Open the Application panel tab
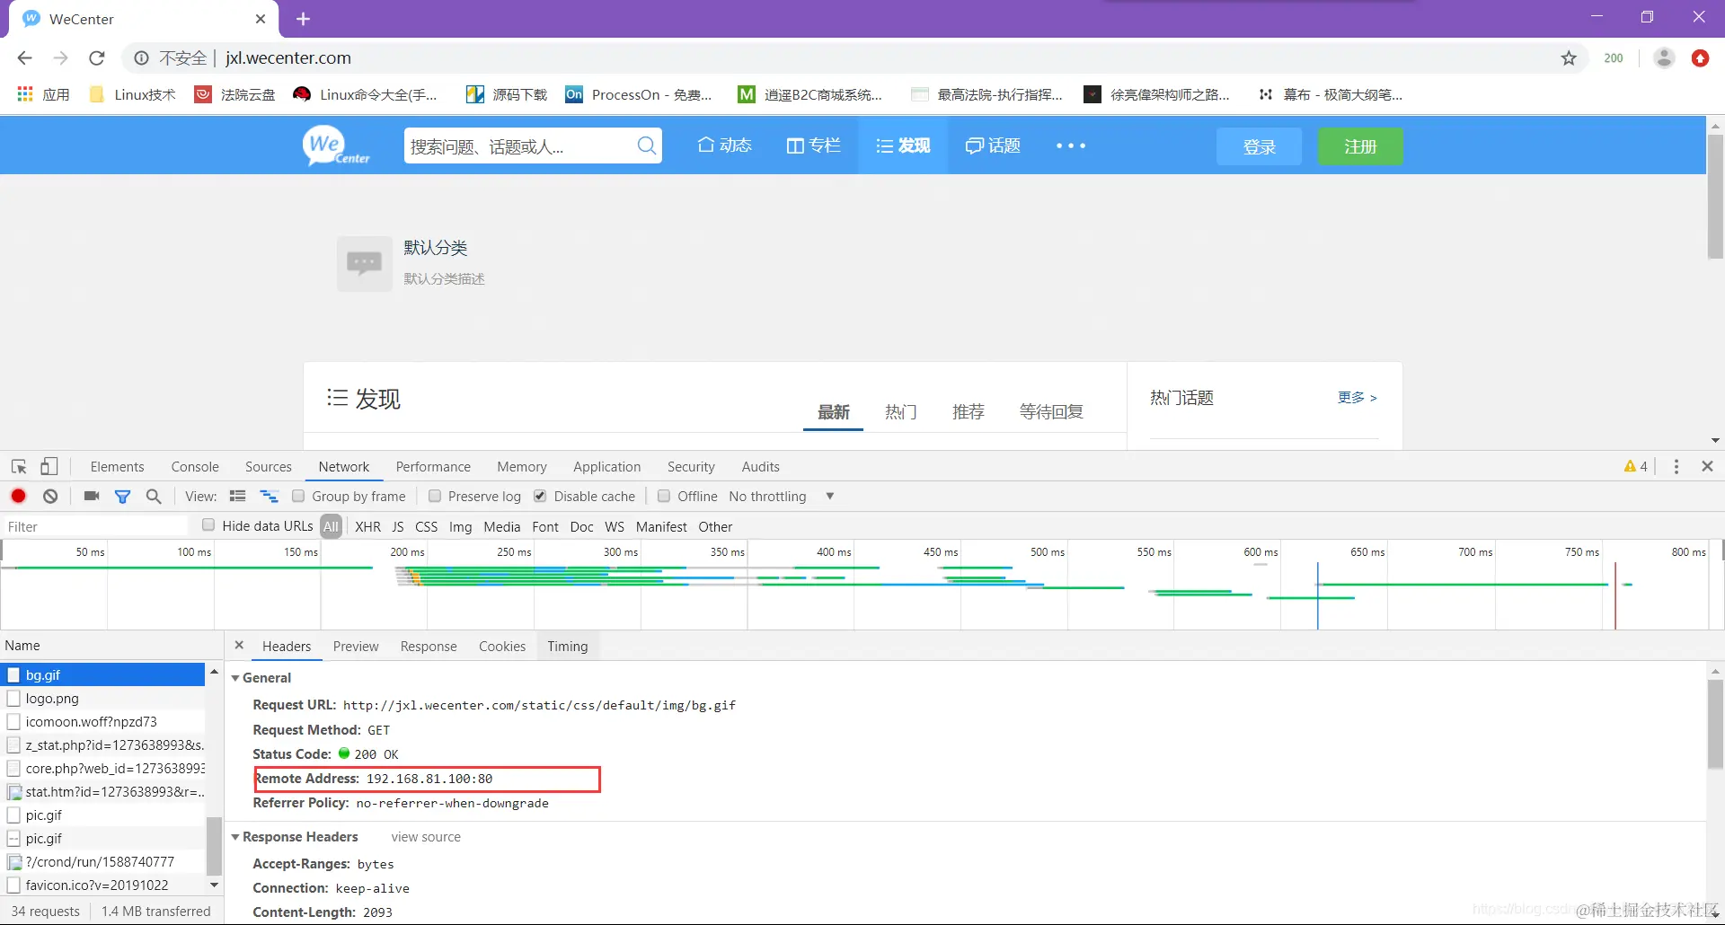This screenshot has height=925, width=1725. (x=607, y=466)
